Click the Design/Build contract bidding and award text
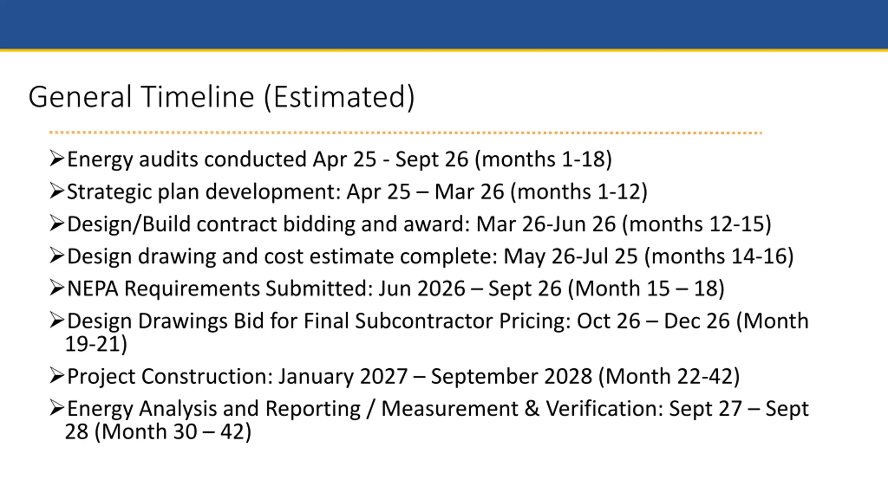The image size is (888, 499). 268,224
